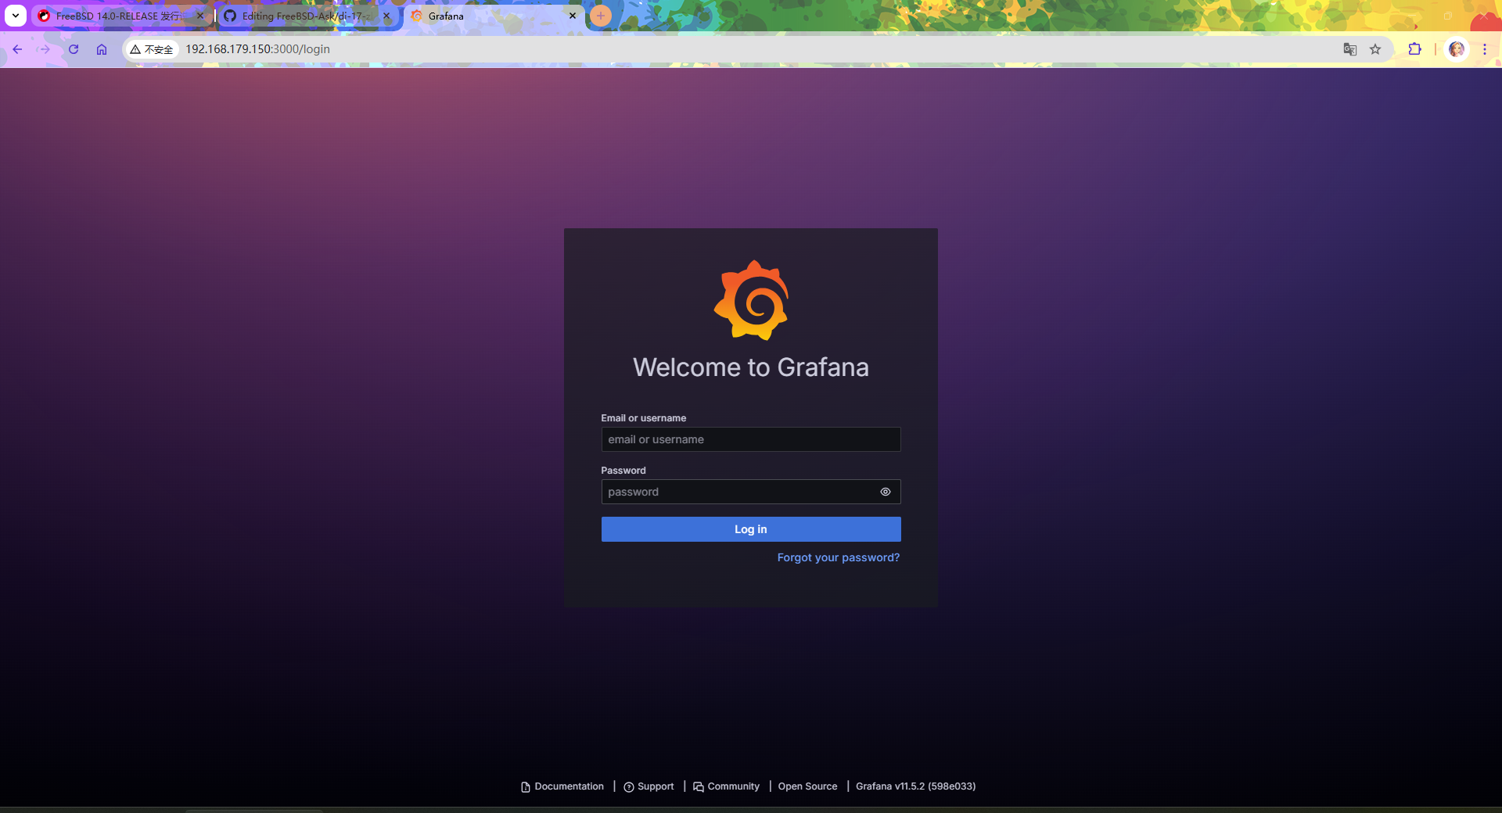Close the FreeBSD 14.0-RELEASE tab
Viewport: 1502px width, 813px height.
(x=200, y=16)
